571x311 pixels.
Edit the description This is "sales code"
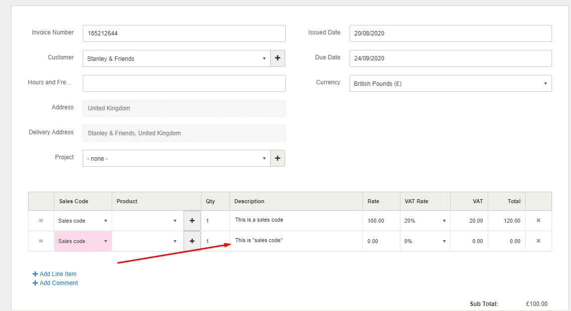coord(296,241)
